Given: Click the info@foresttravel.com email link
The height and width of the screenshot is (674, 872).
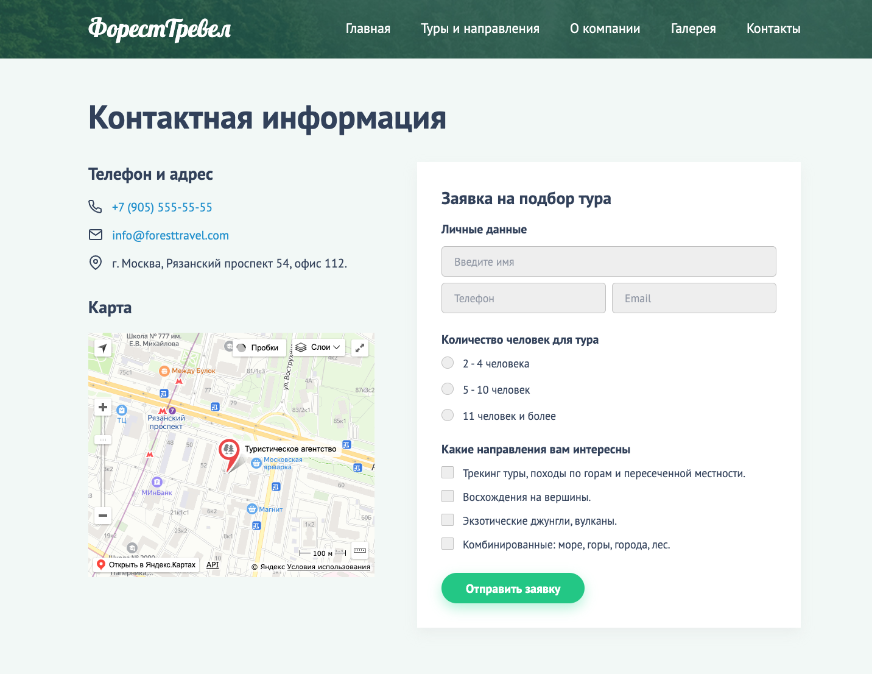Looking at the screenshot, I should coord(171,235).
